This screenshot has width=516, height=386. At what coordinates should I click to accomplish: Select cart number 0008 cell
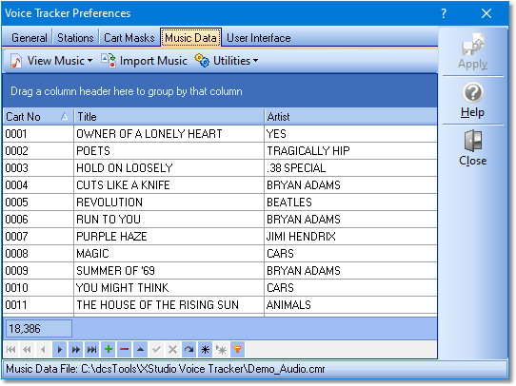click(38, 253)
